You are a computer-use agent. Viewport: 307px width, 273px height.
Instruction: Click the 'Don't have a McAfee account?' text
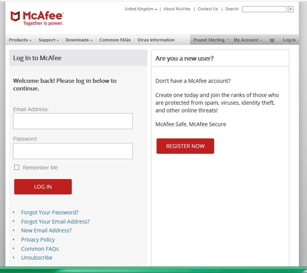pos(193,81)
